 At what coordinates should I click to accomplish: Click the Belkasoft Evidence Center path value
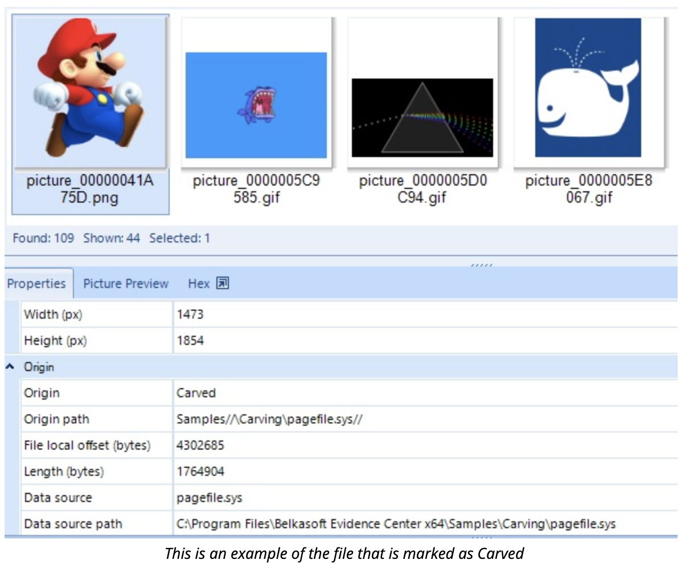(396, 524)
